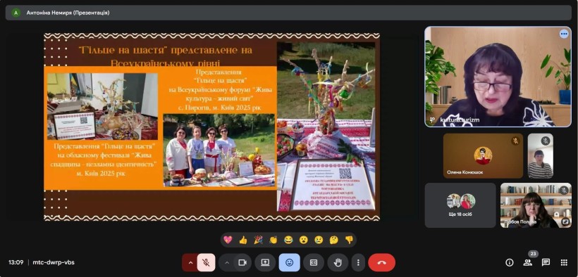
Task: Open audio settings chevron beside microphone
Action: 190,263
